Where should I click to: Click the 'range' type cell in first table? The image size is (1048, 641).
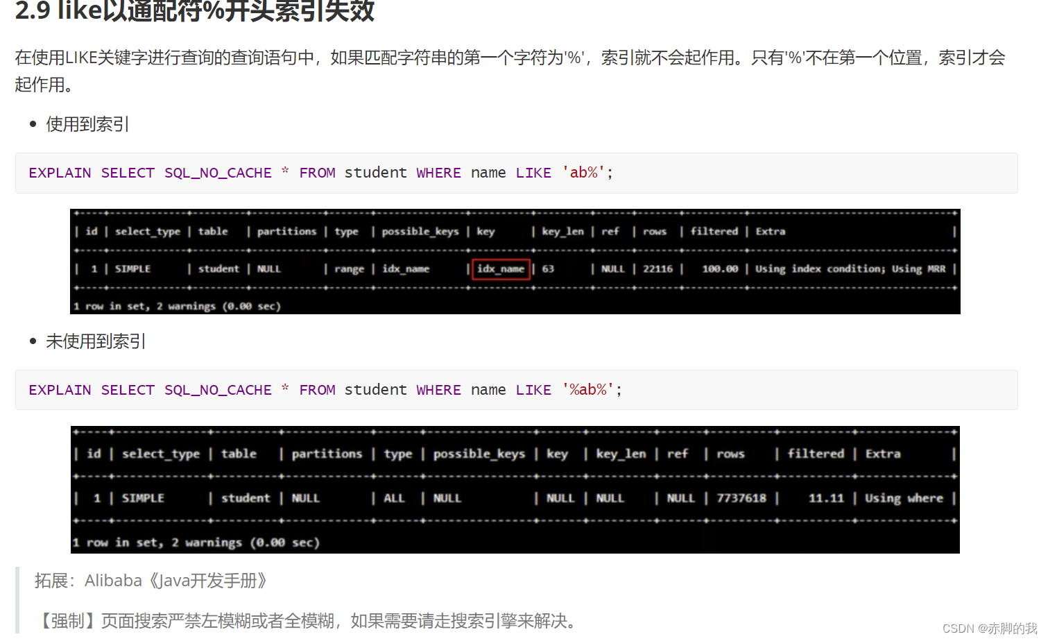pos(349,269)
